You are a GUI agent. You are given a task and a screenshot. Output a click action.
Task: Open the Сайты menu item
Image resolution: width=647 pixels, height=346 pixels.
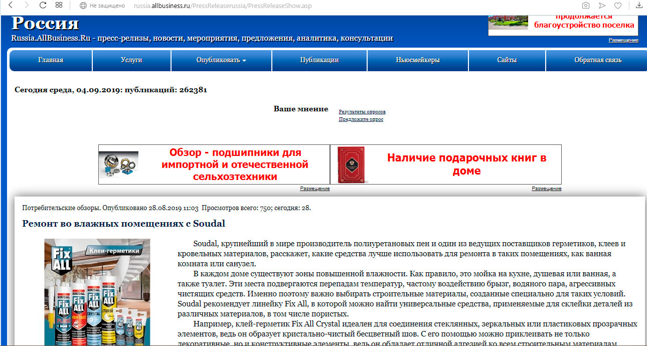pos(507,60)
